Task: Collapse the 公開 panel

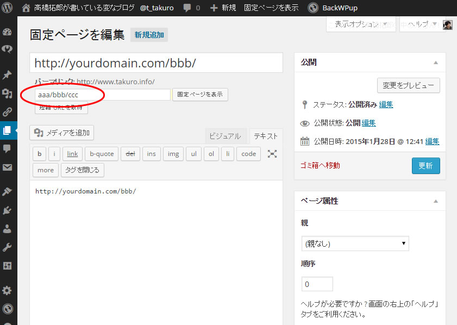Action: tap(435, 62)
